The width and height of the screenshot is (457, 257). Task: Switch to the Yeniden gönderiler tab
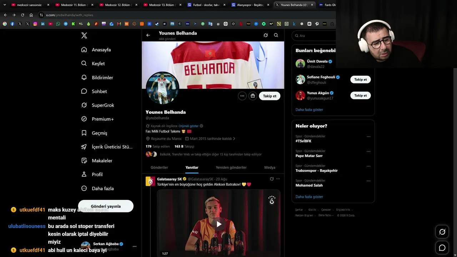pyautogui.click(x=231, y=167)
